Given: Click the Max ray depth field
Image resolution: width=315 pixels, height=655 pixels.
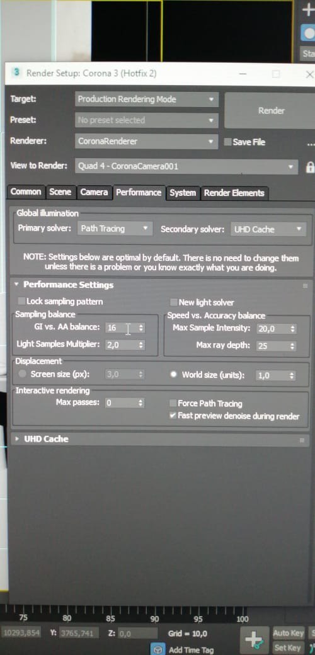Looking at the screenshot, I should (x=272, y=346).
